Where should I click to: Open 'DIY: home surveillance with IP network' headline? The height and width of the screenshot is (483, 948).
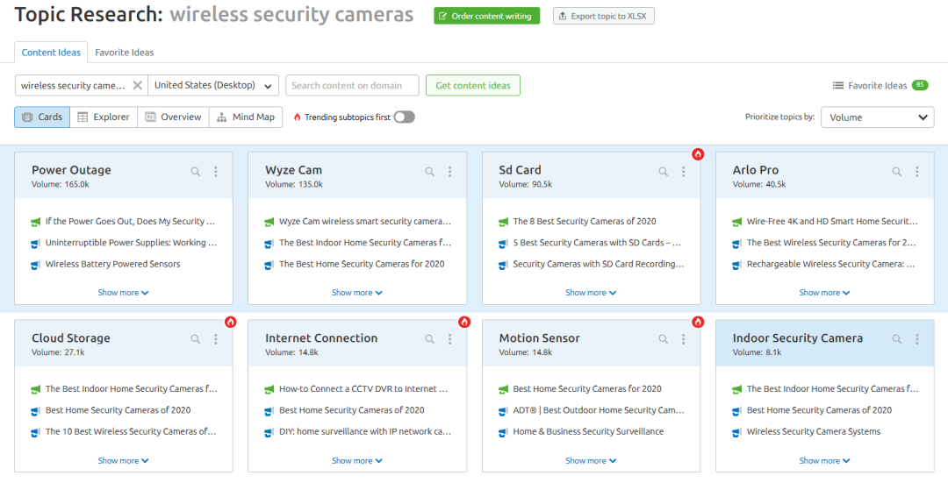[x=365, y=431]
